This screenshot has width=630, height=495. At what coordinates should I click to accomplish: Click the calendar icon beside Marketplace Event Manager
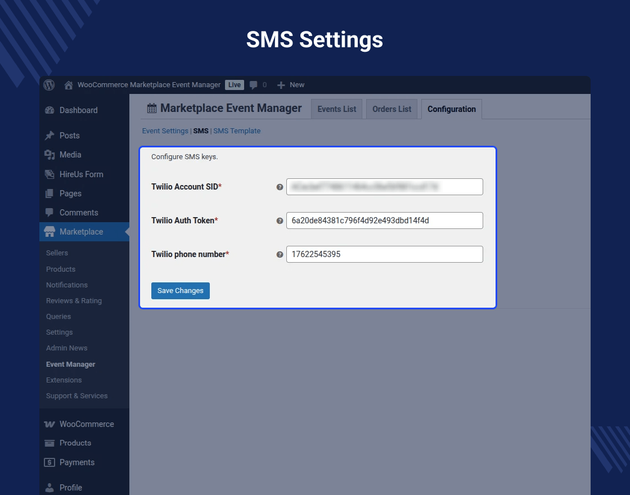point(152,107)
